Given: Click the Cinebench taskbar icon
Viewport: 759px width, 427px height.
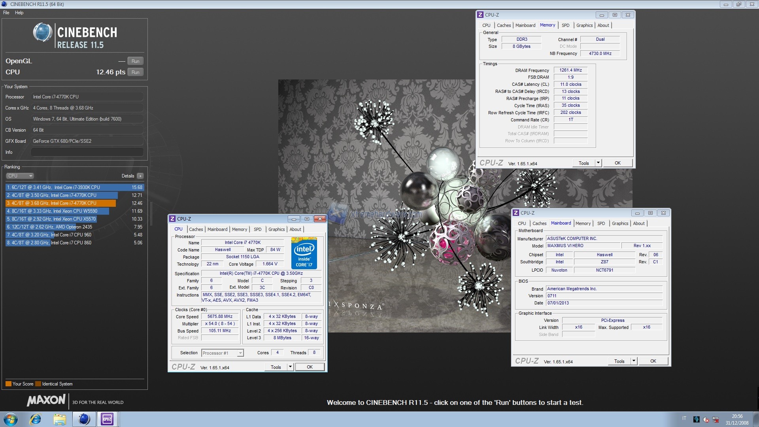Looking at the screenshot, I should [x=84, y=419].
